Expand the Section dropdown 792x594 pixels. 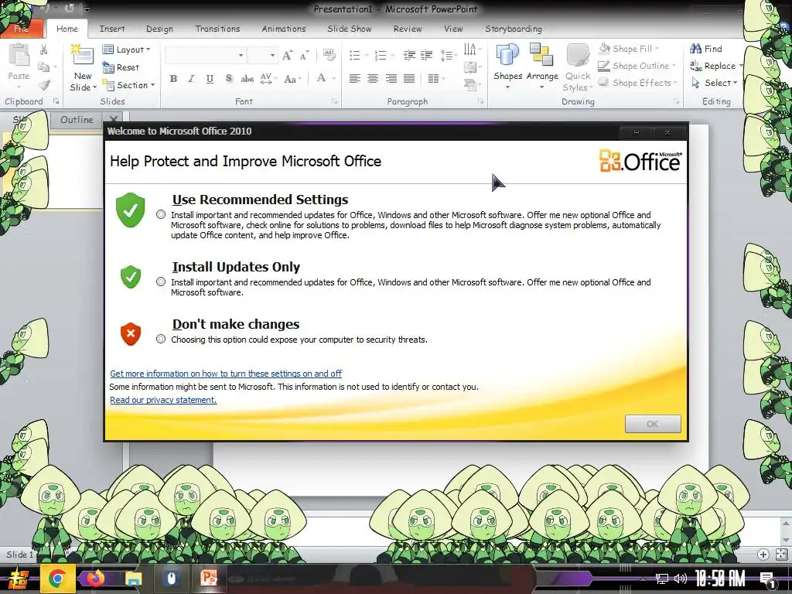pyautogui.click(x=128, y=85)
